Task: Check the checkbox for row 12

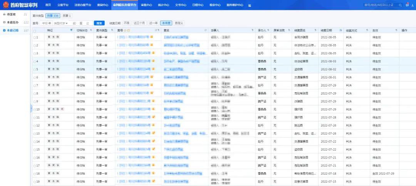Action: tap(35, 126)
